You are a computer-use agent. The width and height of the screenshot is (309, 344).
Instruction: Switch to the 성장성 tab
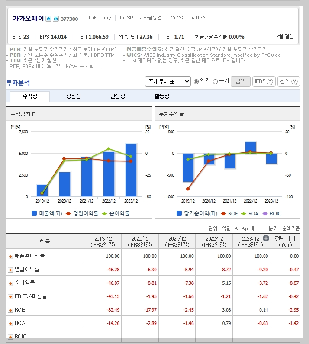pyautogui.click(x=74, y=96)
